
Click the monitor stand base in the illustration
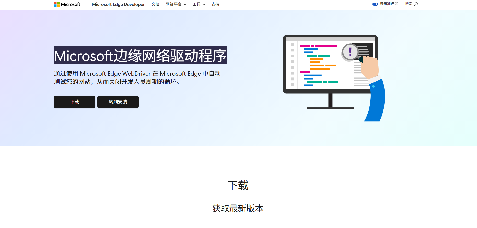pyautogui.click(x=330, y=108)
